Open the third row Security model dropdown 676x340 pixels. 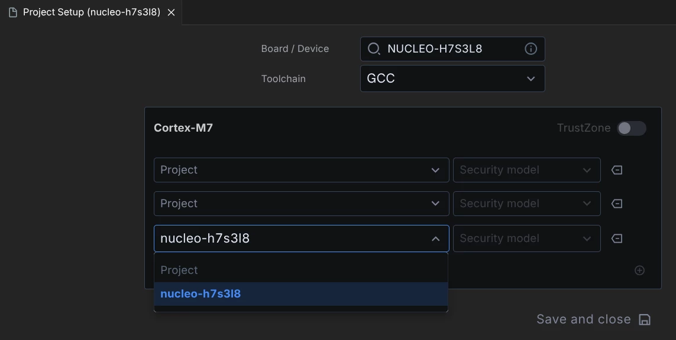click(x=527, y=238)
